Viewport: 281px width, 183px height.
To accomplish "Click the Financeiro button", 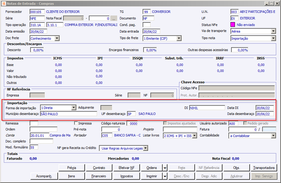I will tap(99, 176).
